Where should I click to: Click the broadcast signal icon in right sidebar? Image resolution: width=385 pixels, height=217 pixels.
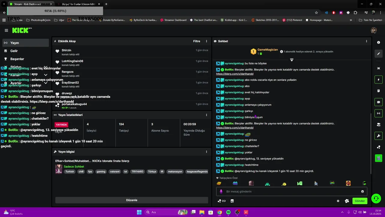coord(378,113)
